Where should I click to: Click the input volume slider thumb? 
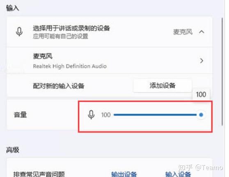(201, 115)
